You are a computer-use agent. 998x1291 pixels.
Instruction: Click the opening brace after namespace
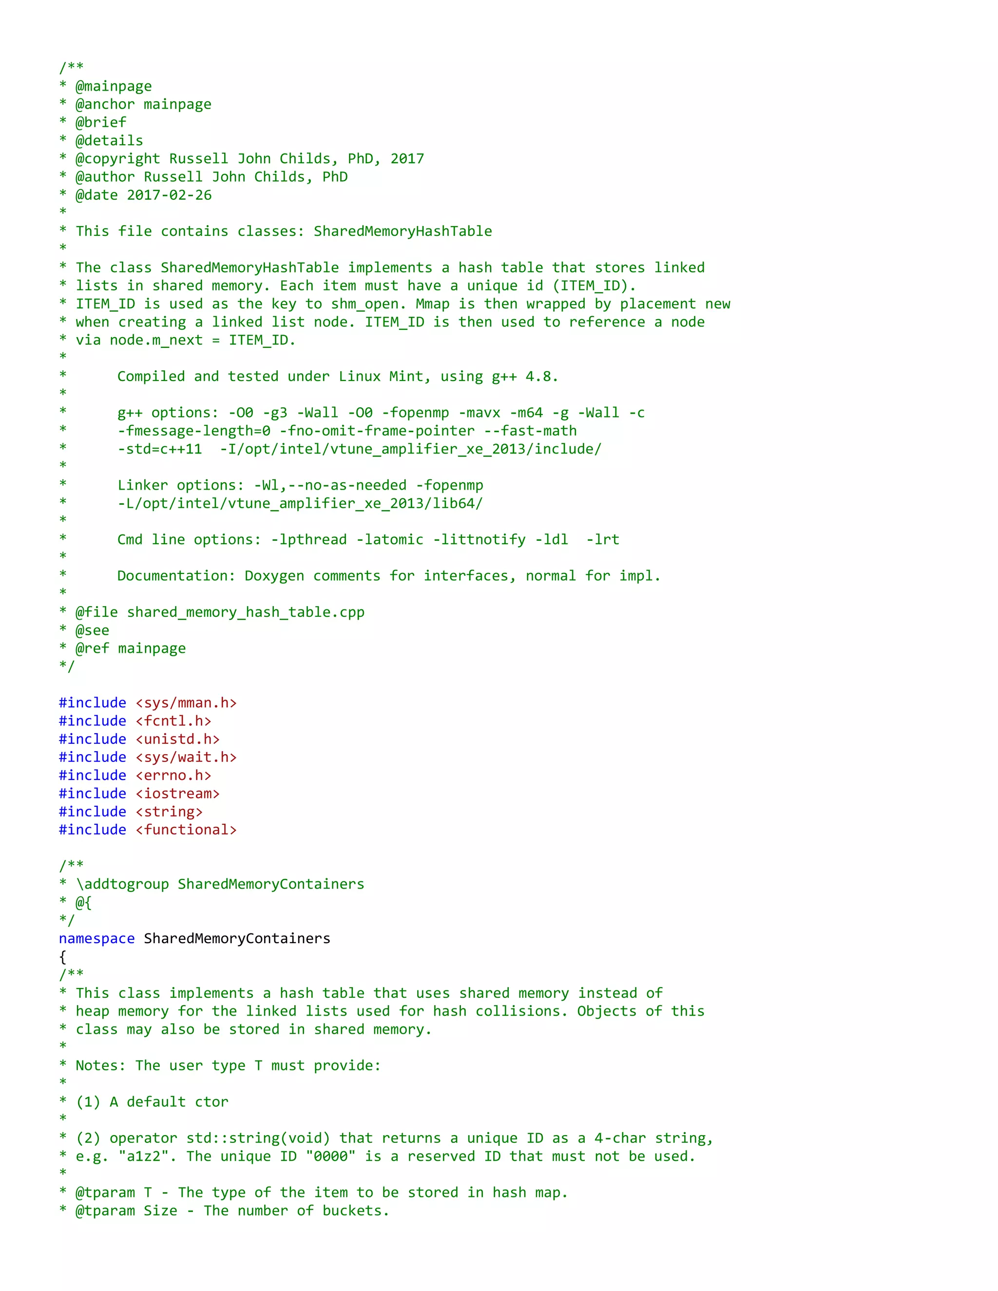click(63, 957)
